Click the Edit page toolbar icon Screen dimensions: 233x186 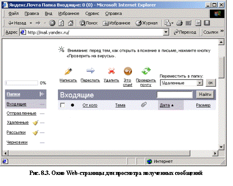(189, 23)
